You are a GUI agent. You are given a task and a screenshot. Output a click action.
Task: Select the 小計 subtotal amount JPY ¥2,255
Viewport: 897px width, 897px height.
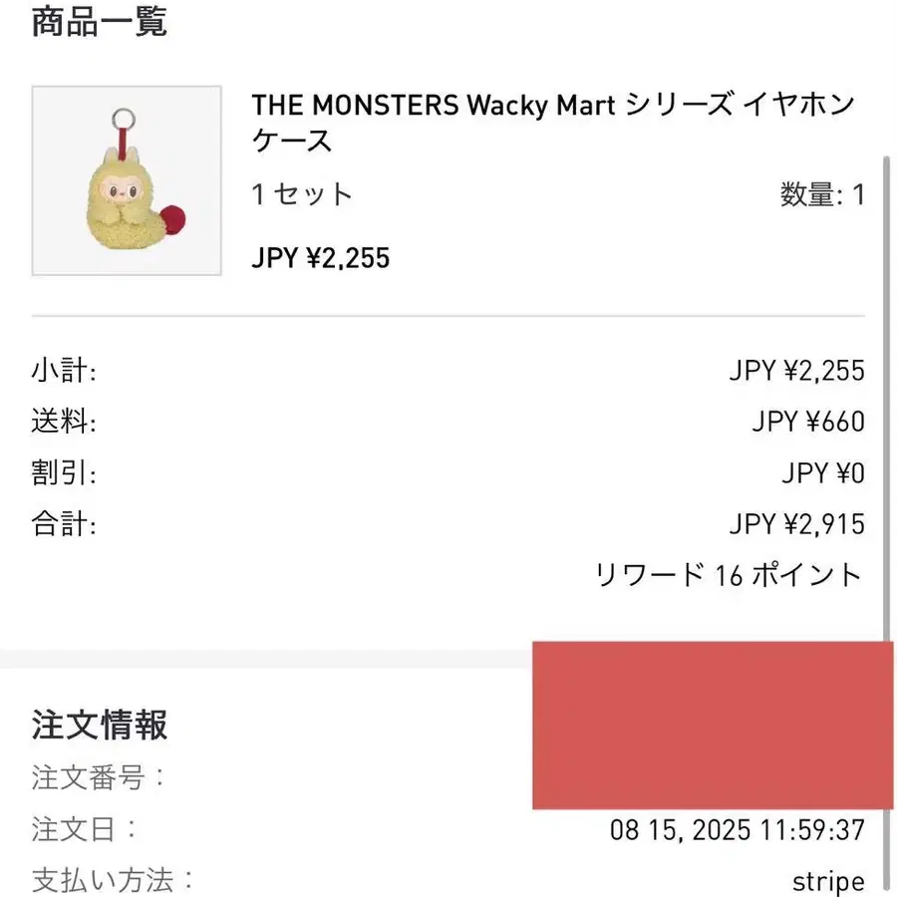[x=797, y=371]
